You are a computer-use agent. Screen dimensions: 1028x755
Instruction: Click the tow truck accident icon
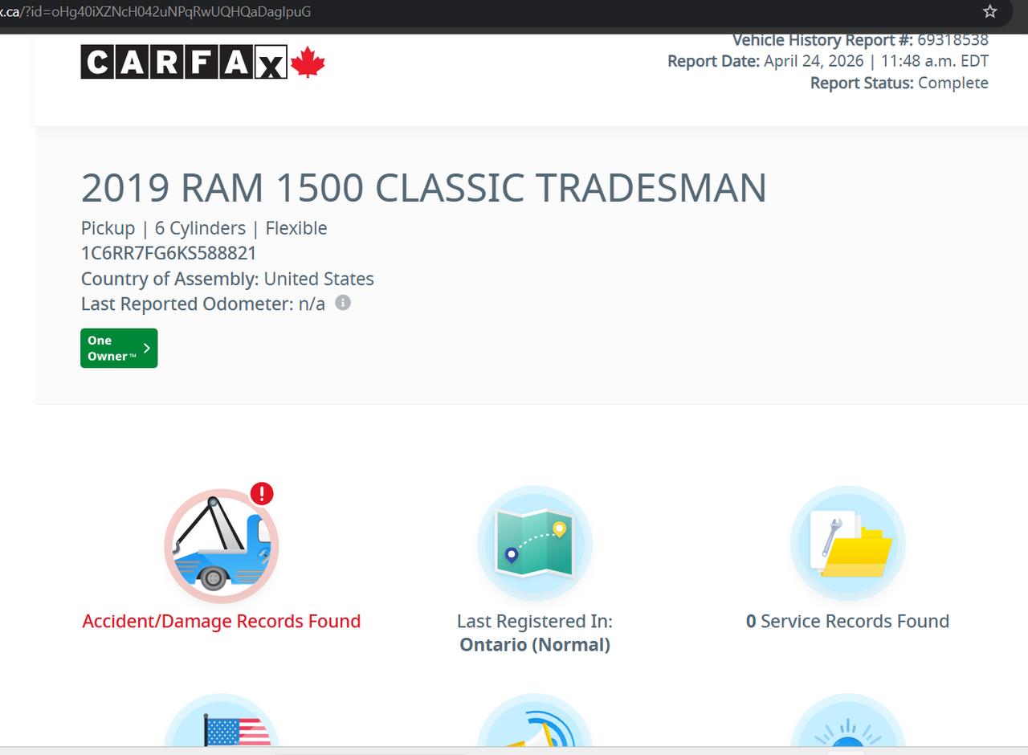tap(221, 546)
